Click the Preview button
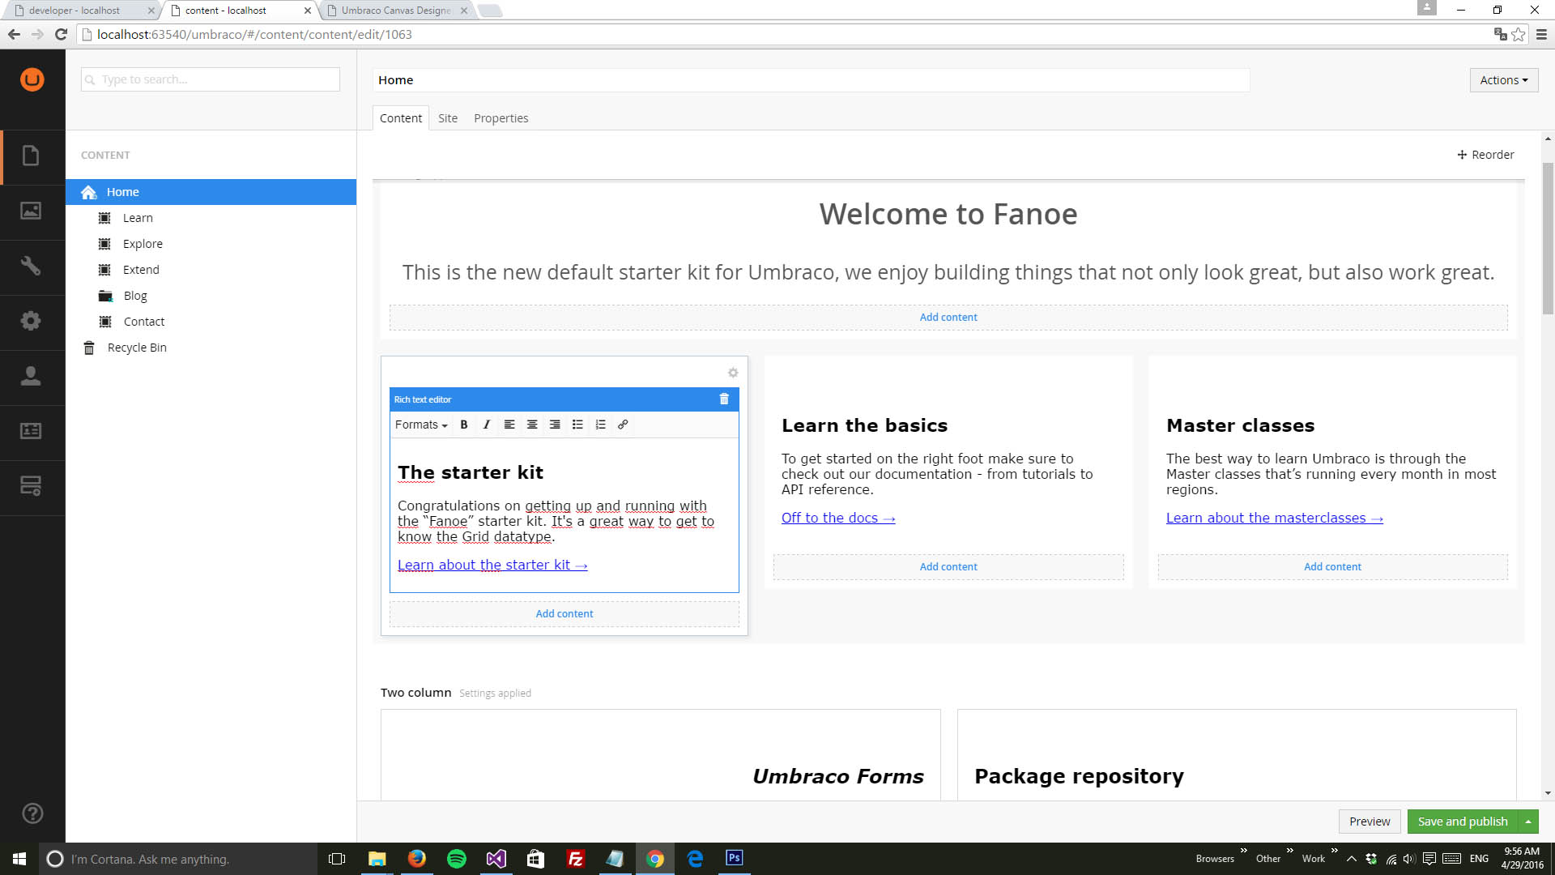1555x875 pixels. 1370,822
